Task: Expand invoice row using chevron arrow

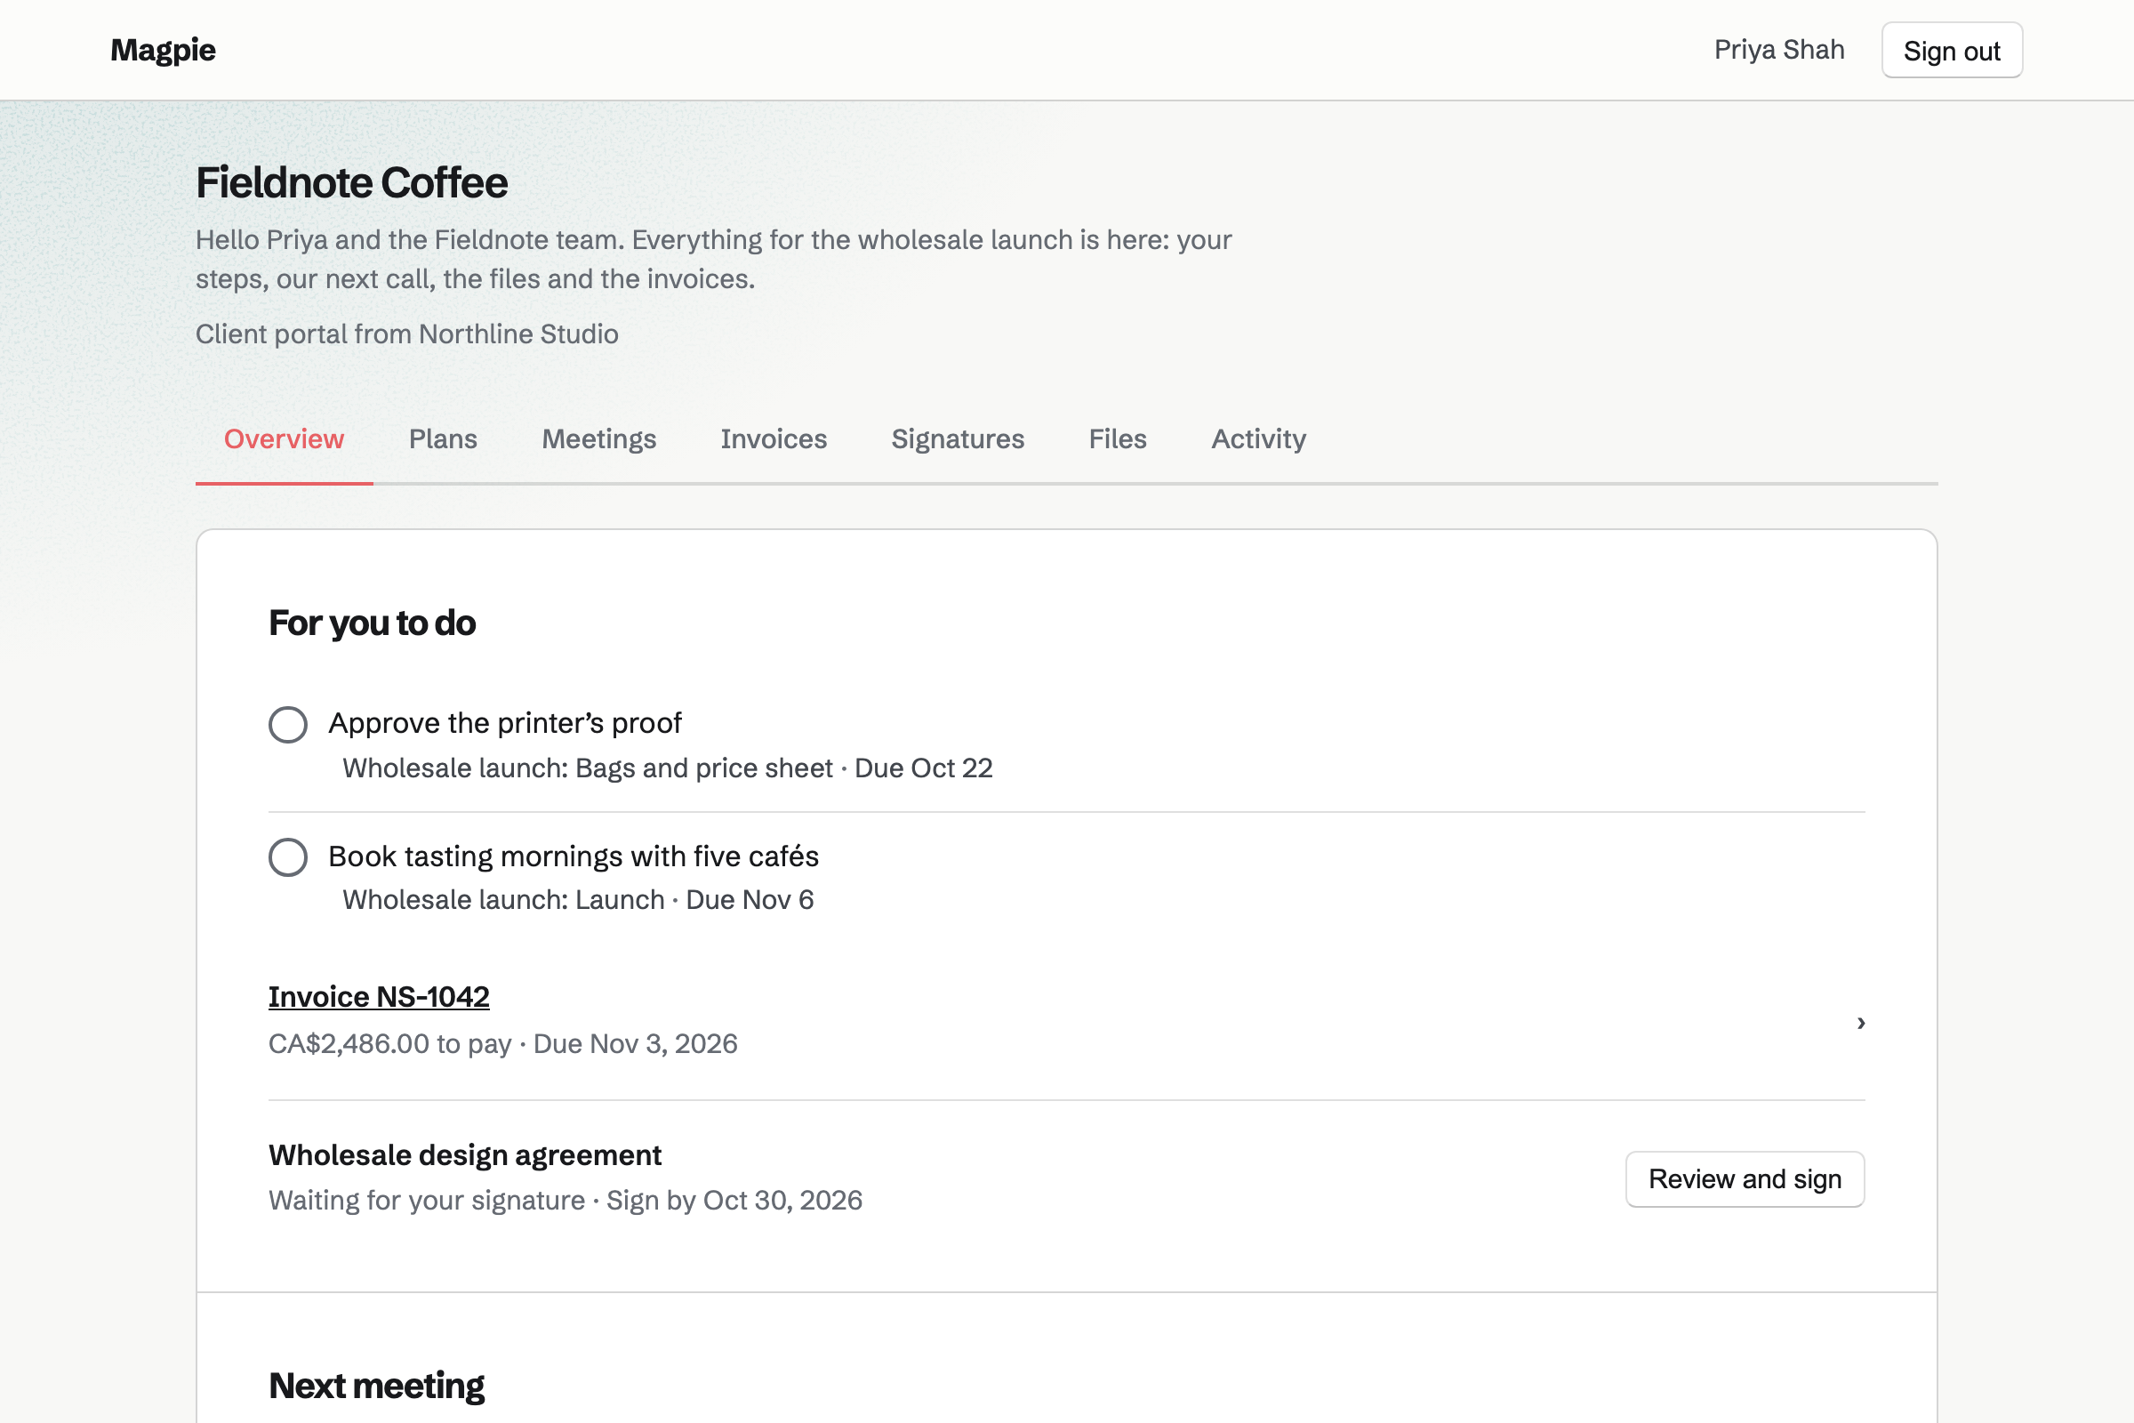Action: (x=1860, y=1023)
